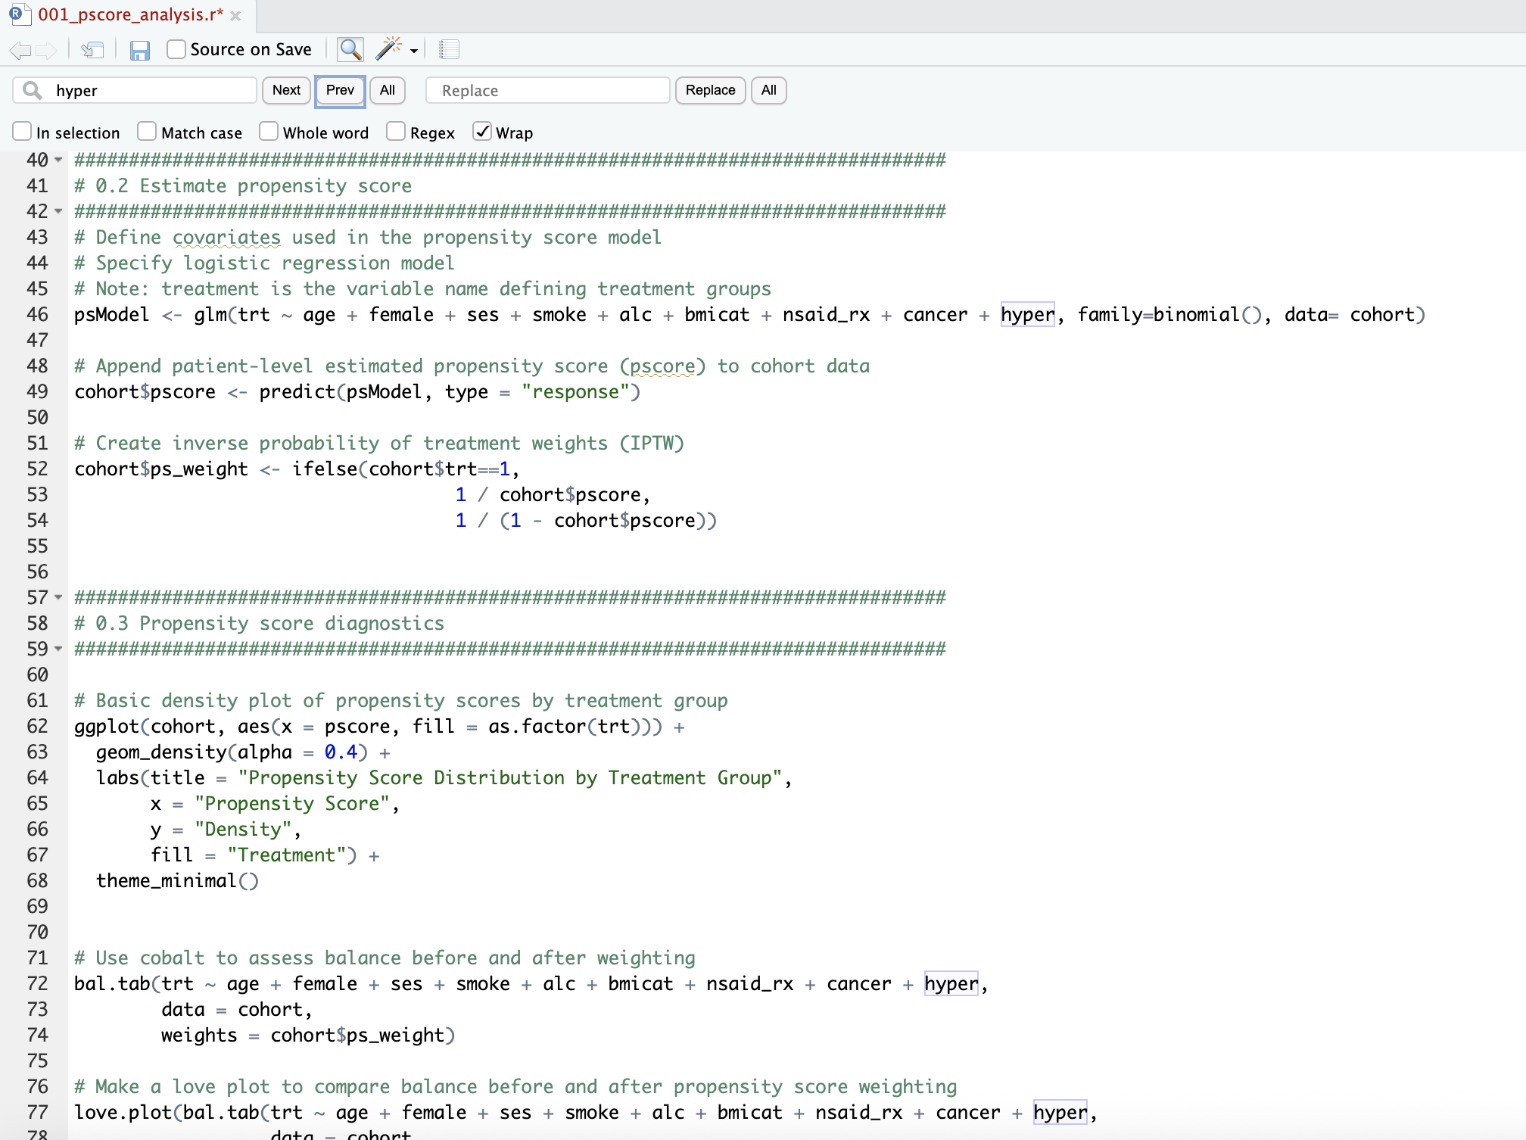Collapse code section at line 40

point(58,160)
